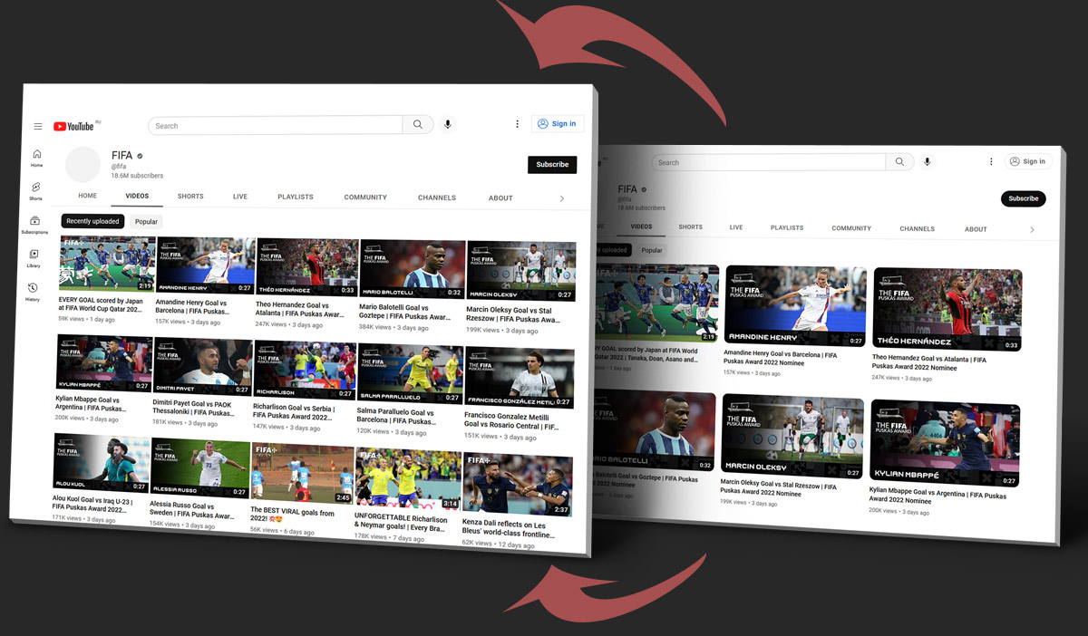The width and height of the screenshot is (1088, 636).
Task: Toggle the Recently uploaded filter chip
Action: point(92,220)
